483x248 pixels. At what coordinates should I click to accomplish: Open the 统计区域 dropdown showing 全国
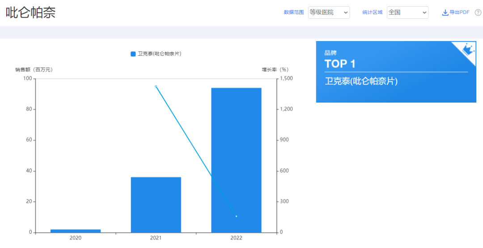(407, 12)
